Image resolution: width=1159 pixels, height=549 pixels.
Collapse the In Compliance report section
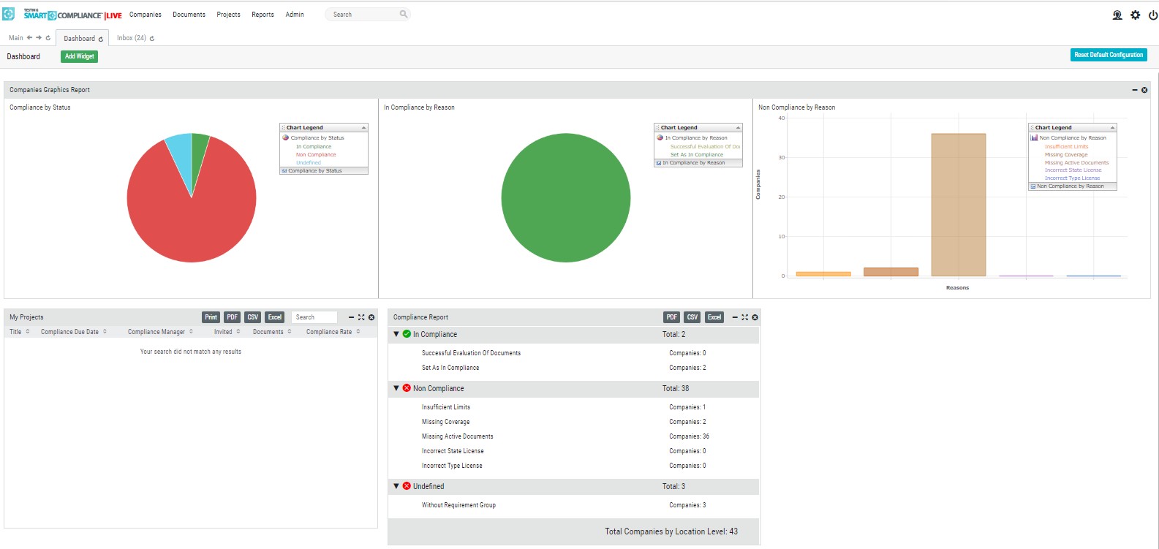396,334
